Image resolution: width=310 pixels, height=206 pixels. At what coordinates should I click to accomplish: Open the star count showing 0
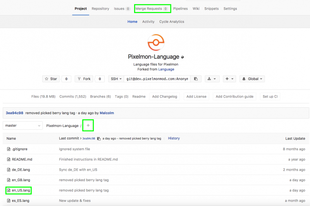click(66, 79)
